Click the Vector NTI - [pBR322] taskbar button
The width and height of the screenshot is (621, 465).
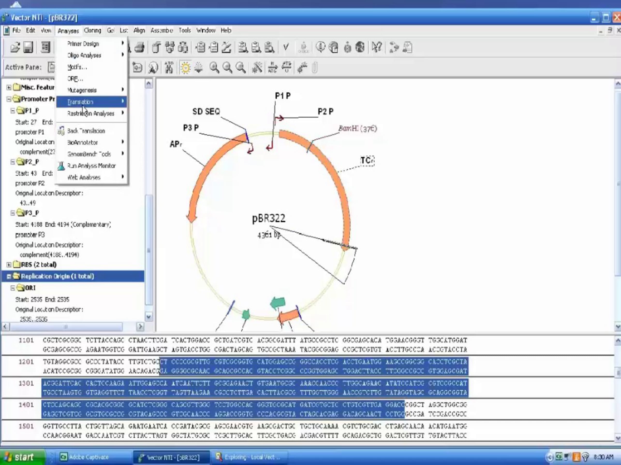(x=171, y=457)
